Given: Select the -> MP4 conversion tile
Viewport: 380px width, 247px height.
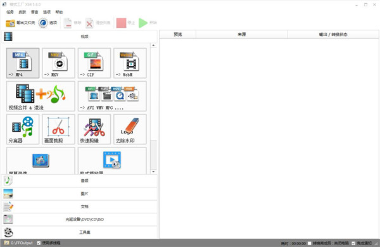Looking at the screenshot, I should (23, 63).
